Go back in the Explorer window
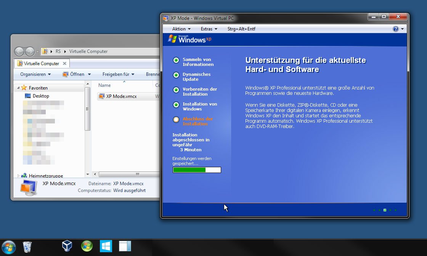Screen dimensions: 427x256 click(x=19, y=51)
